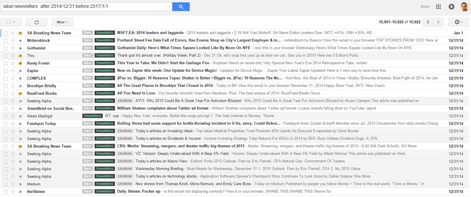
Task: Click the blue search magnifier button
Action: pos(181,7)
